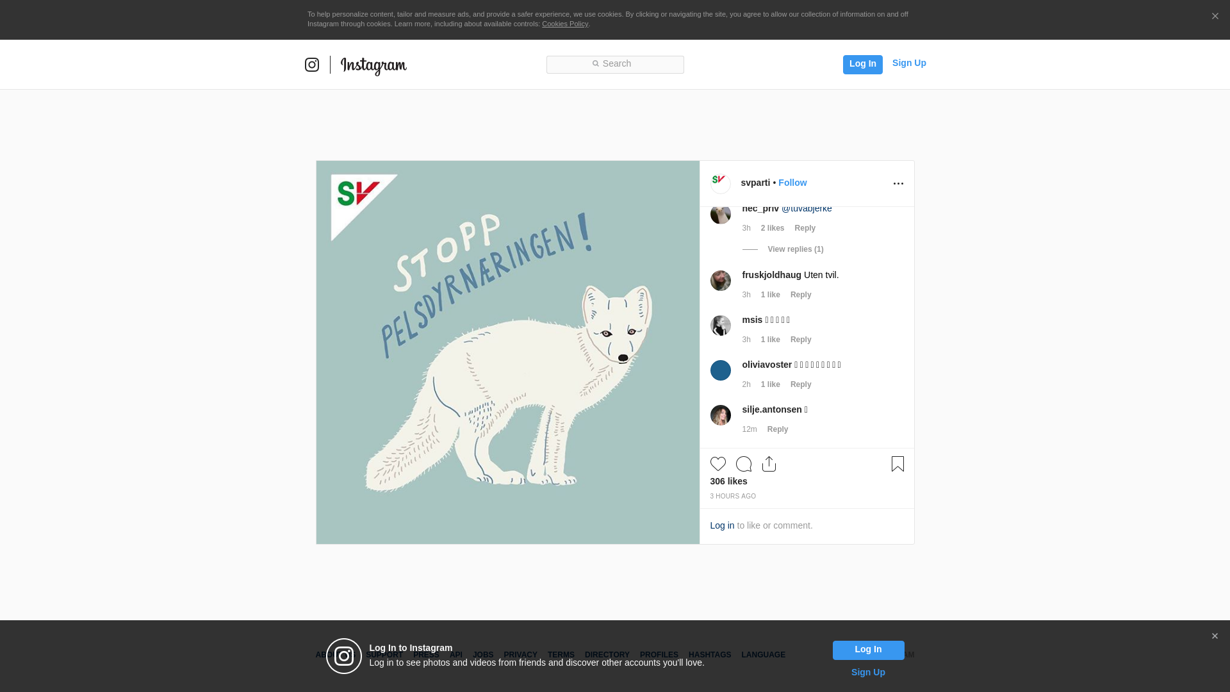Image resolution: width=1230 pixels, height=692 pixels.
Task: Click the Instagram camera glyph logo
Action: pyautogui.click(x=312, y=65)
